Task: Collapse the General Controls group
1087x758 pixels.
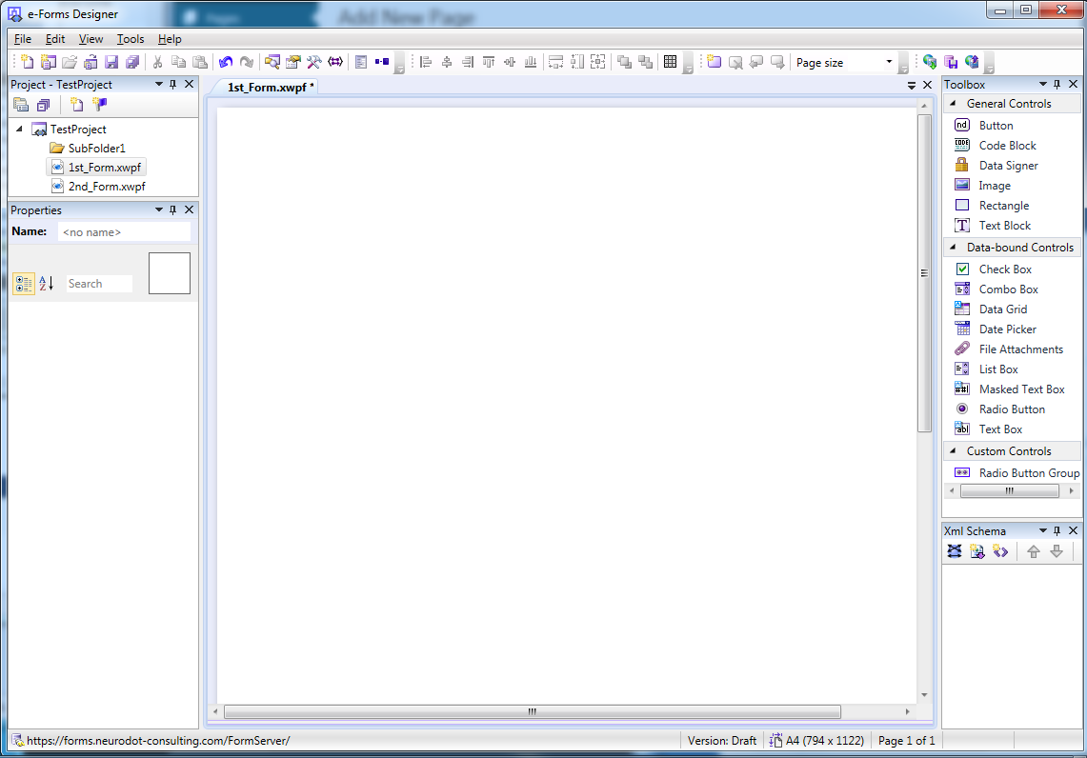Action: click(954, 103)
